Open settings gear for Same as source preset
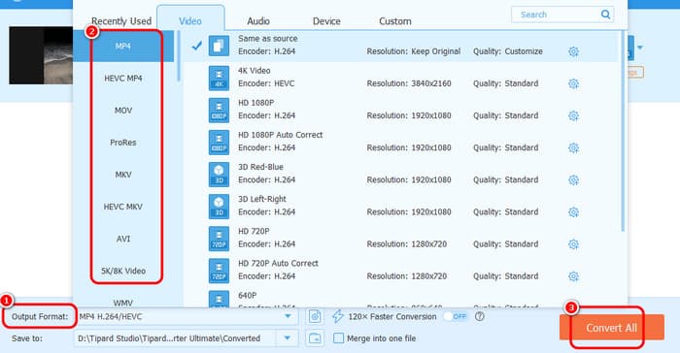Viewport: 680px width, 353px height. (x=573, y=51)
